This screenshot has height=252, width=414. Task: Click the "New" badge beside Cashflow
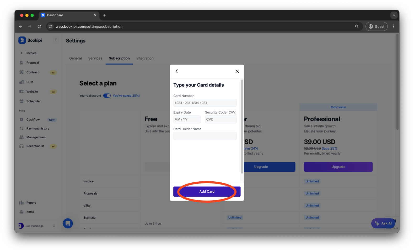[52, 120]
